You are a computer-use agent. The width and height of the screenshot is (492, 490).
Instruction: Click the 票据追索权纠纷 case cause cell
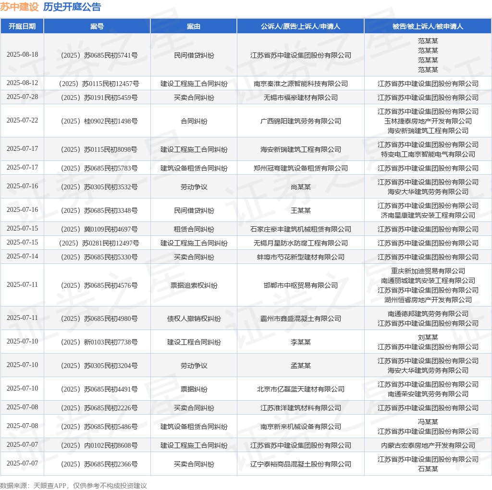[194, 285]
